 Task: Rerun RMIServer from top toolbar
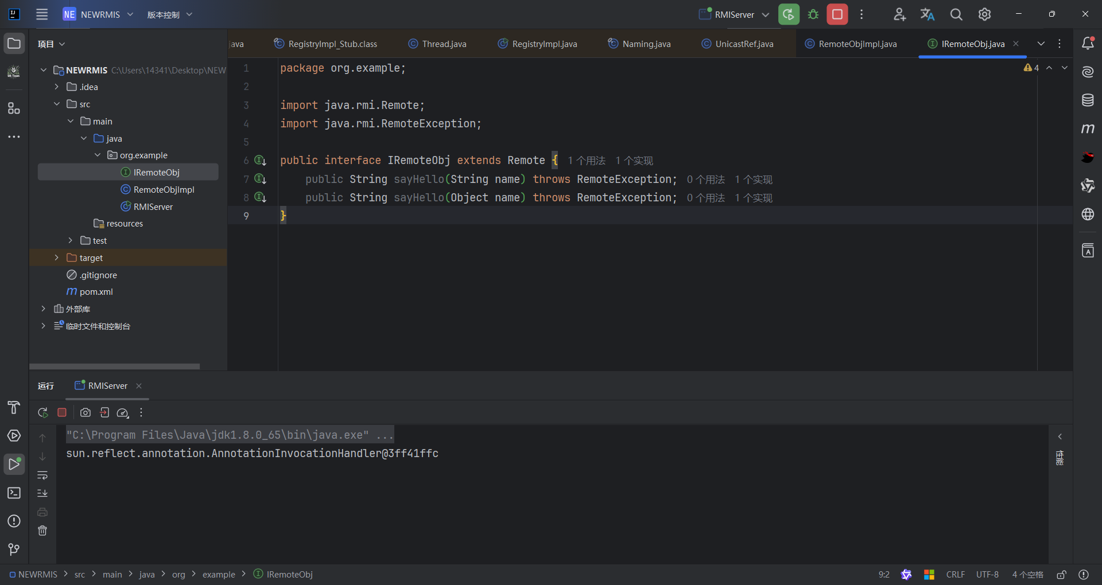789,14
